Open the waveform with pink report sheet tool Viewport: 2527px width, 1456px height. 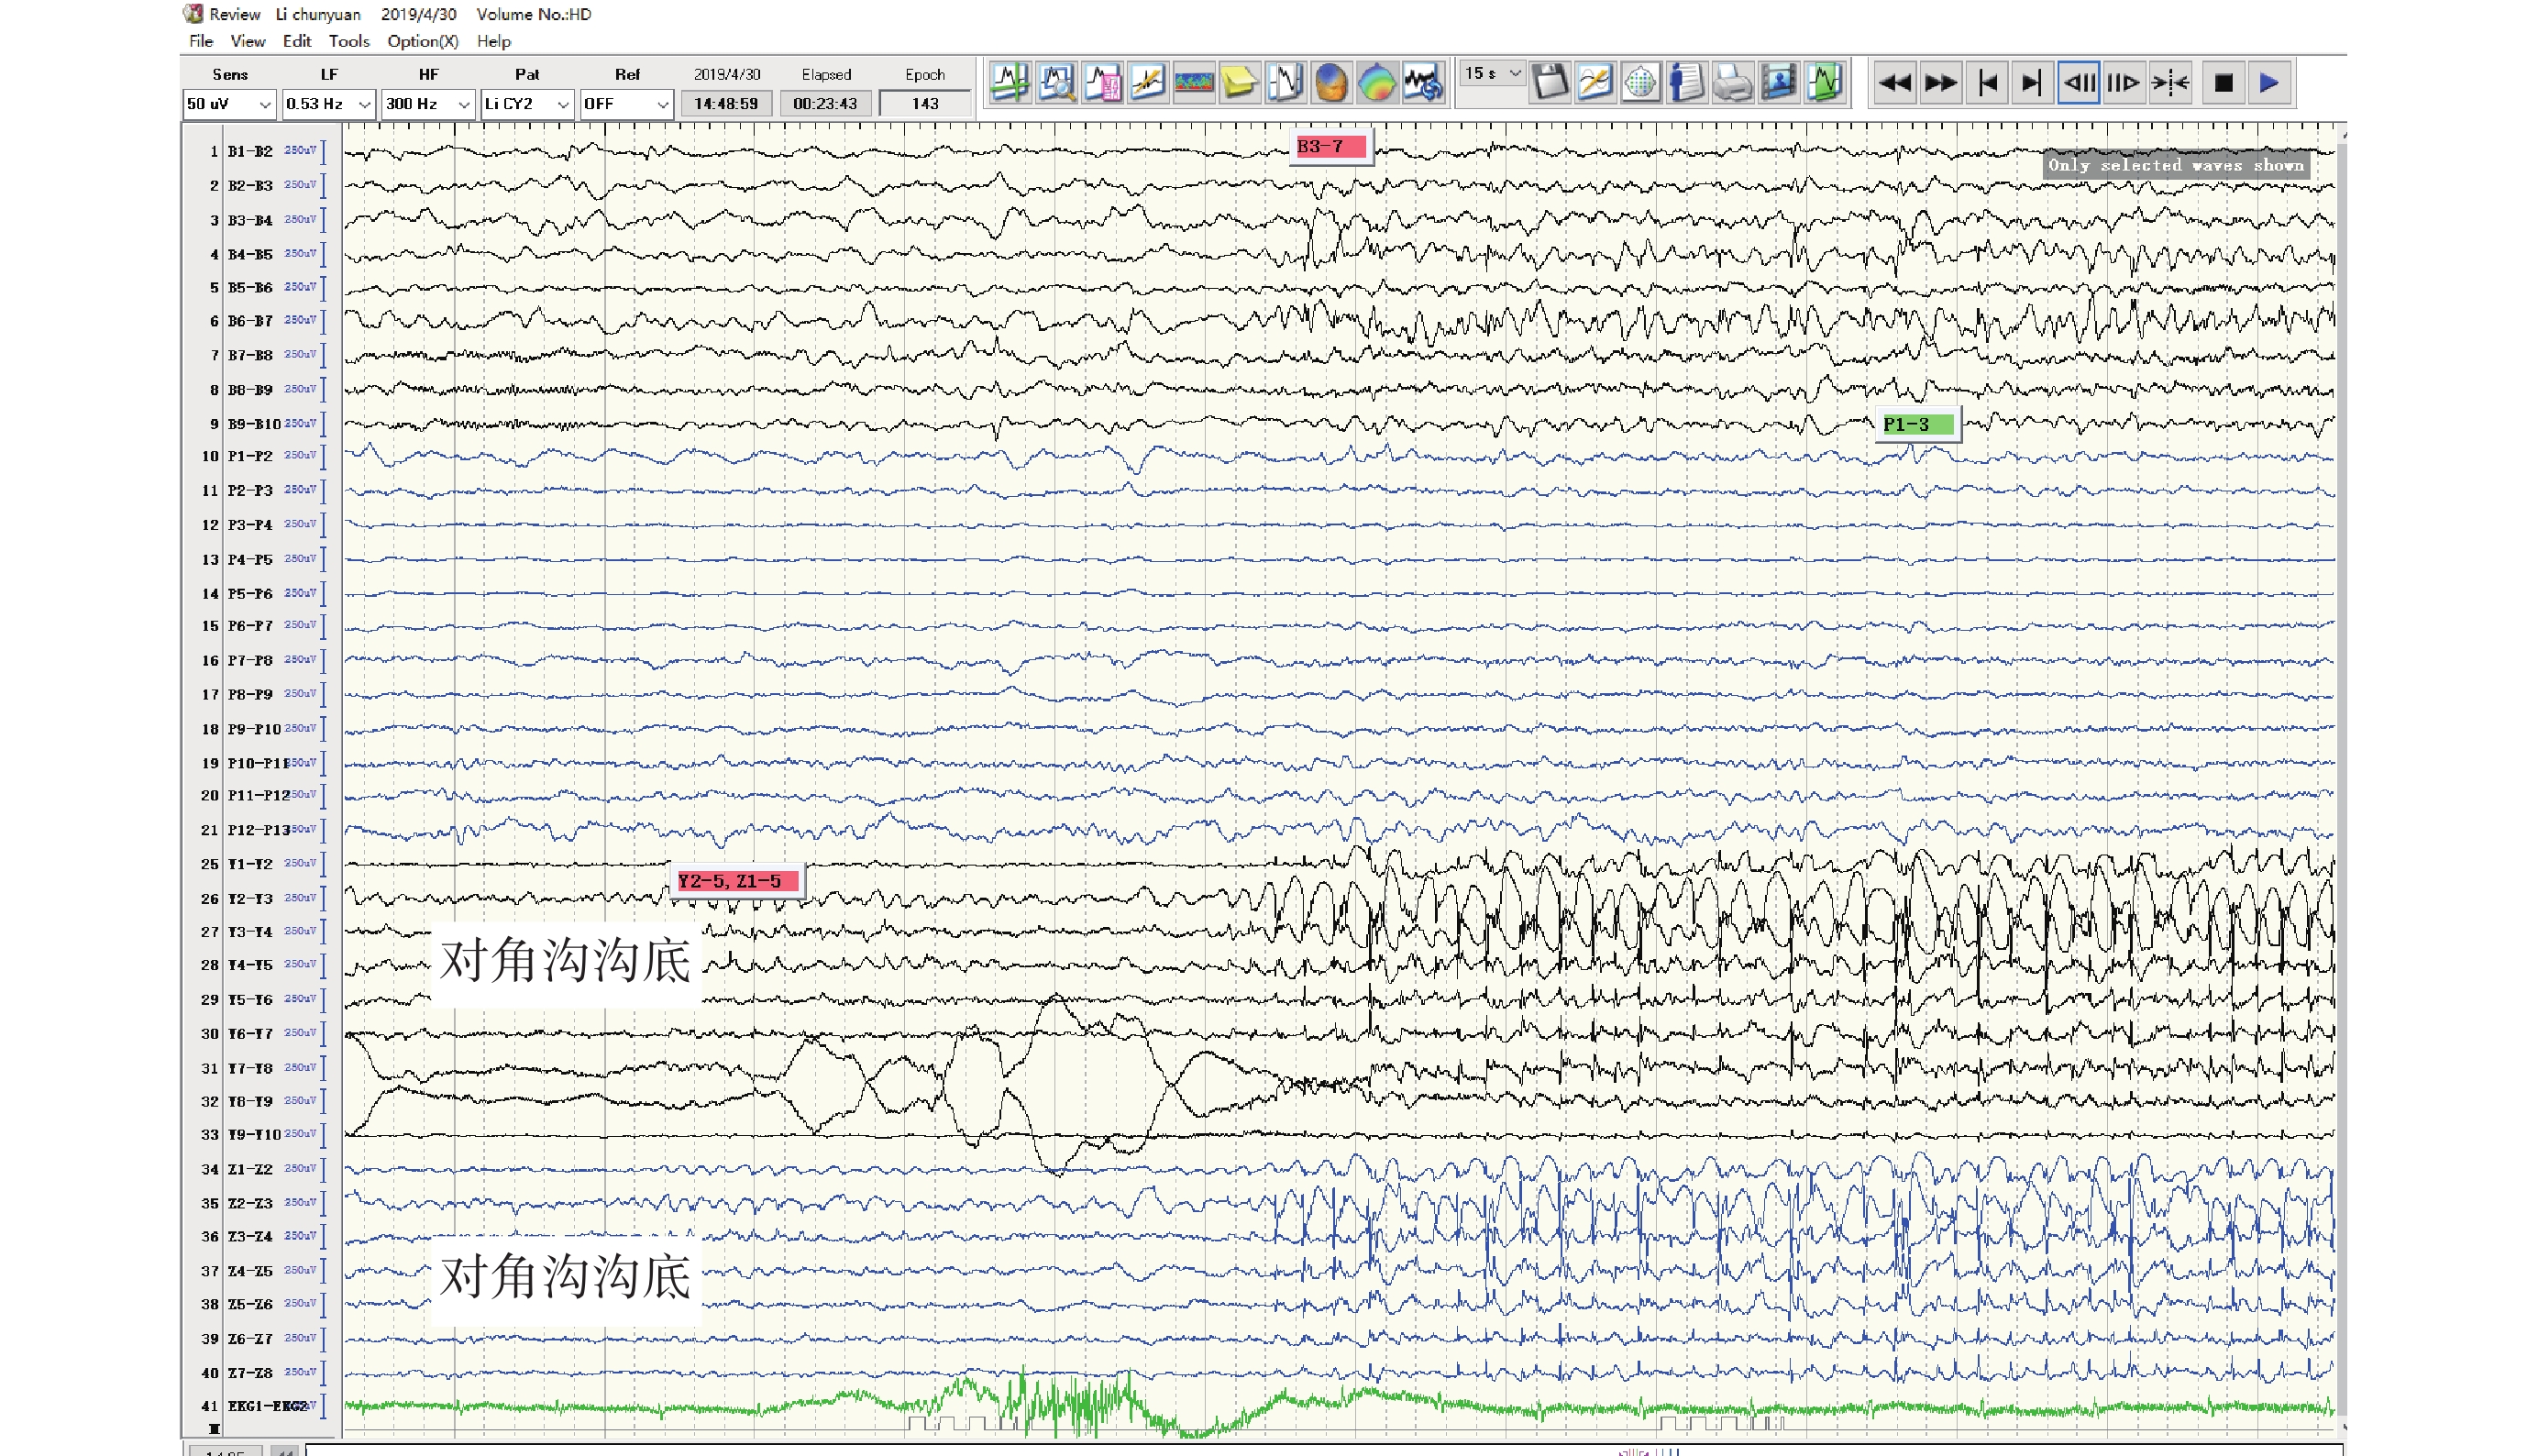point(1102,83)
